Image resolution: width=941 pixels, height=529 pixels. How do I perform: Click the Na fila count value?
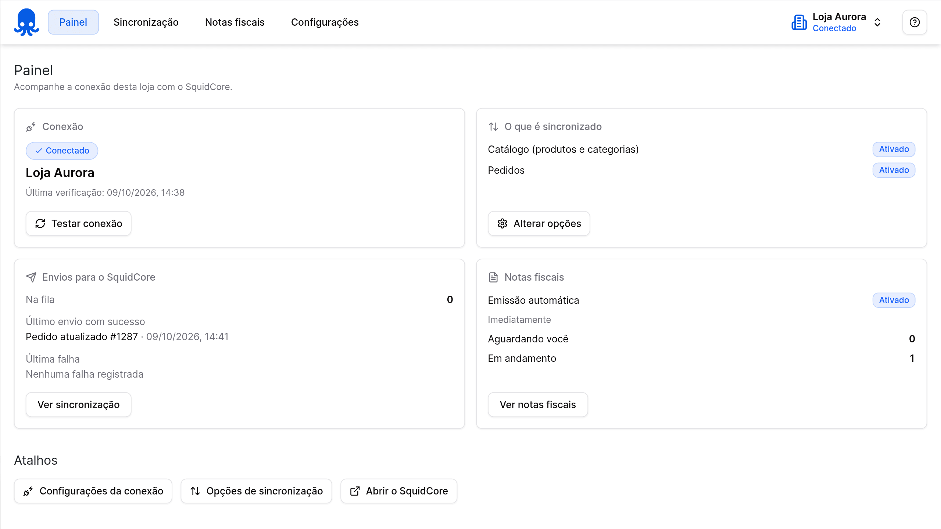(450, 300)
